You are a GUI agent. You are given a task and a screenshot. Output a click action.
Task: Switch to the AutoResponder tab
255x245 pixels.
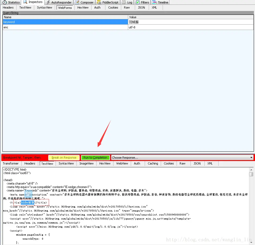coord(59,2)
